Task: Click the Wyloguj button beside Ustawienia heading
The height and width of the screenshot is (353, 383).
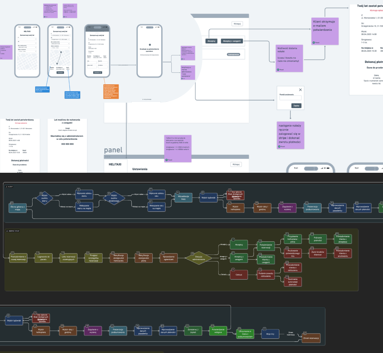Action: pos(236,164)
